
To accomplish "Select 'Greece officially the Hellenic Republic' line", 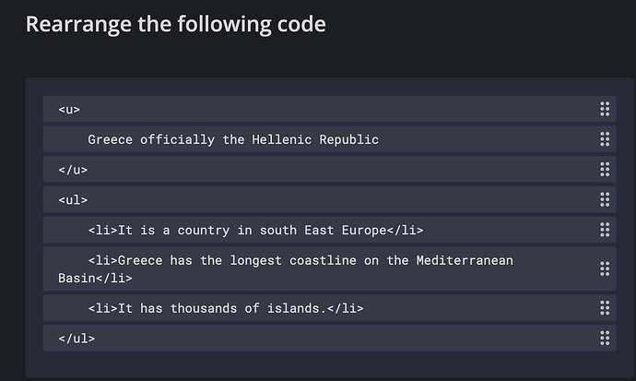I will coord(330,139).
